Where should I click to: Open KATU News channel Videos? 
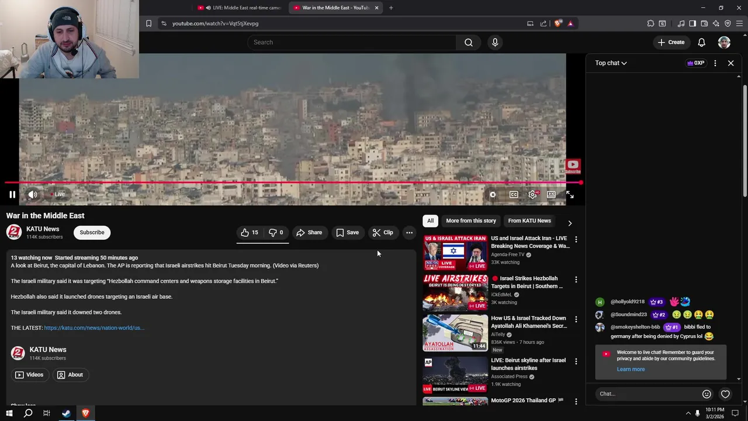(29, 375)
